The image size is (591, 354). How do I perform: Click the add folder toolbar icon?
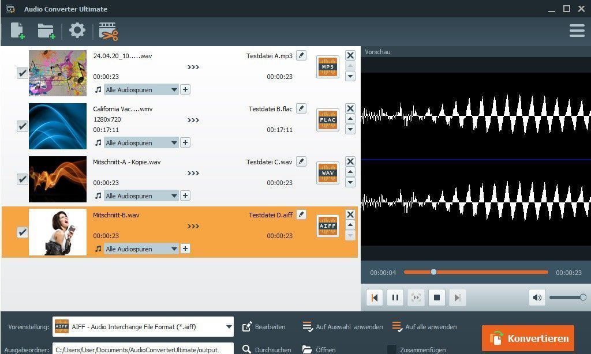coord(46,31)
